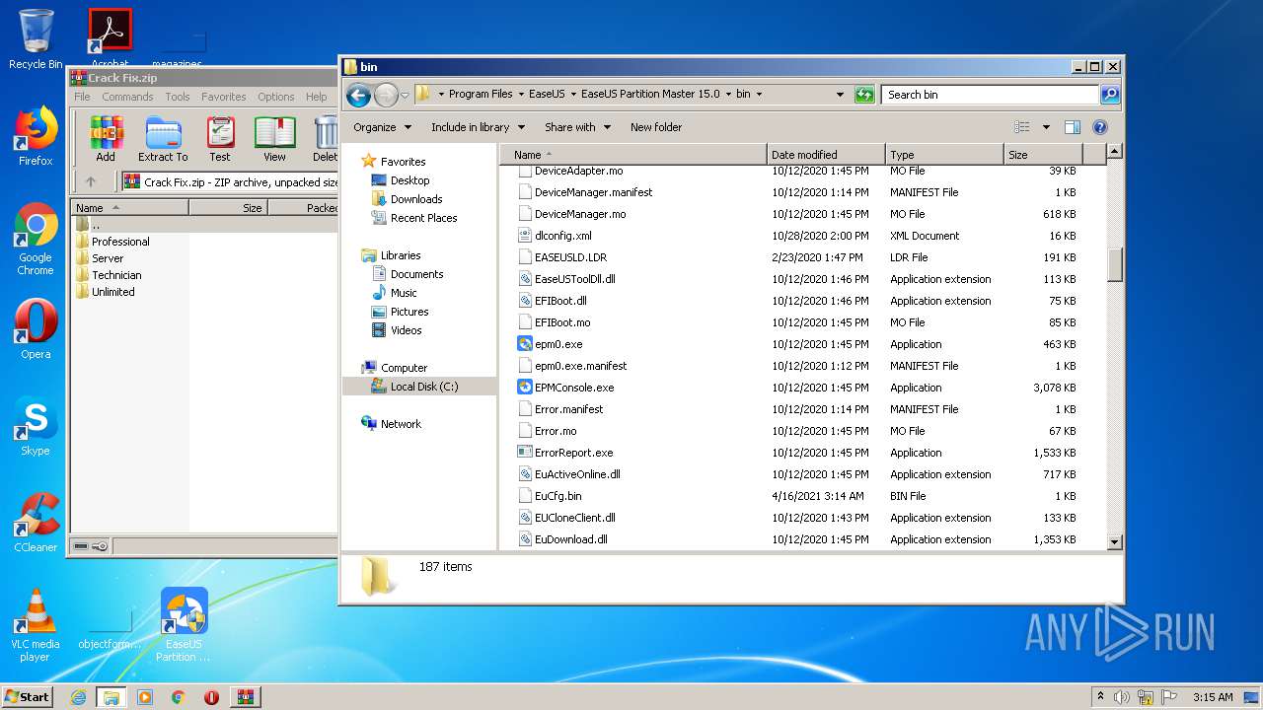Select Local Disk (C:) in navigation pane
The image size is (1263, 710).
[x=419, y=387]
